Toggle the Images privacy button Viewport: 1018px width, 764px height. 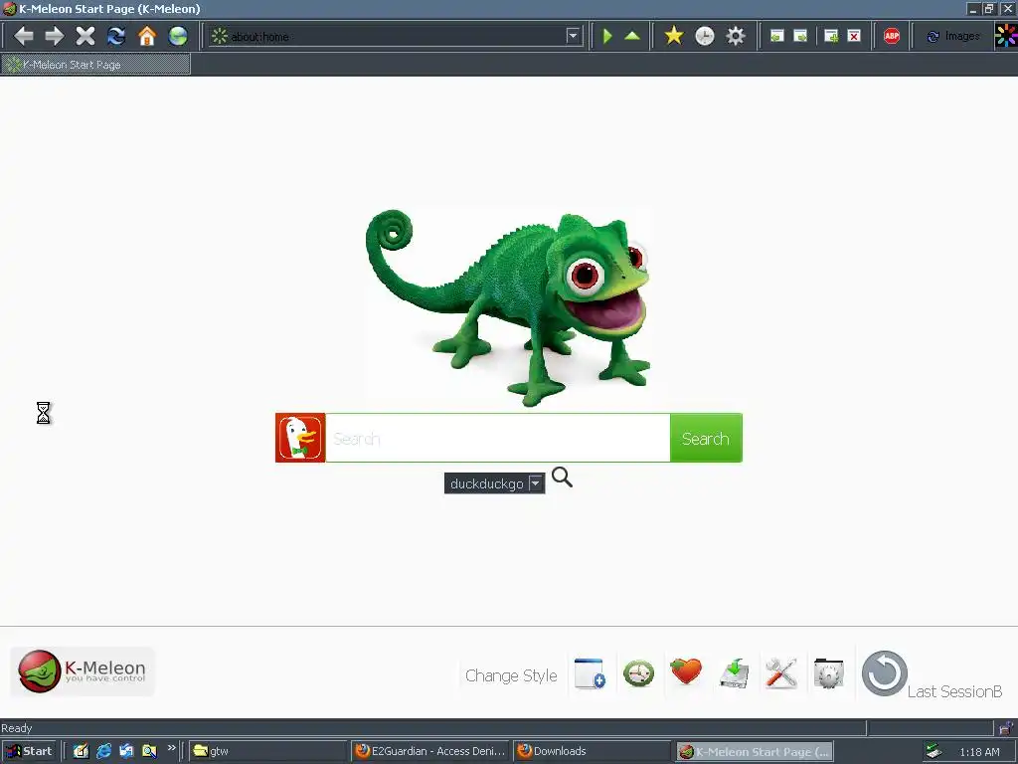click(x=953, y=37)
